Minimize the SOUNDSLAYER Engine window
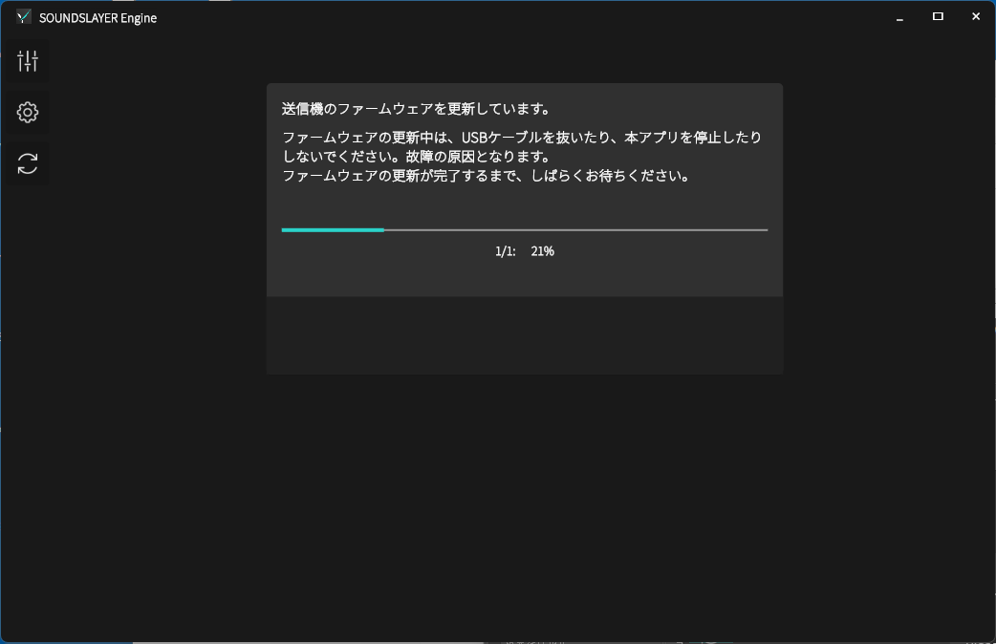The image size is (996, 644). (900, 17)
